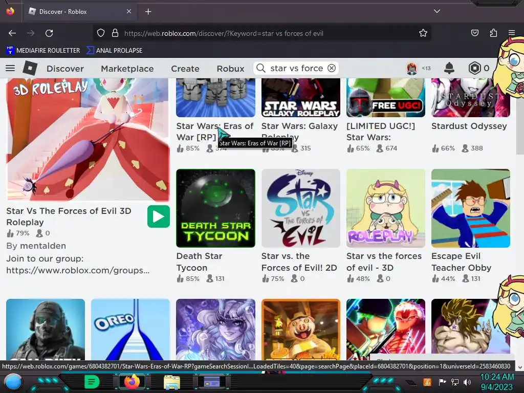524x393 pixels.
Task: Click the Roblox search input field
Action: click(296, 68)
